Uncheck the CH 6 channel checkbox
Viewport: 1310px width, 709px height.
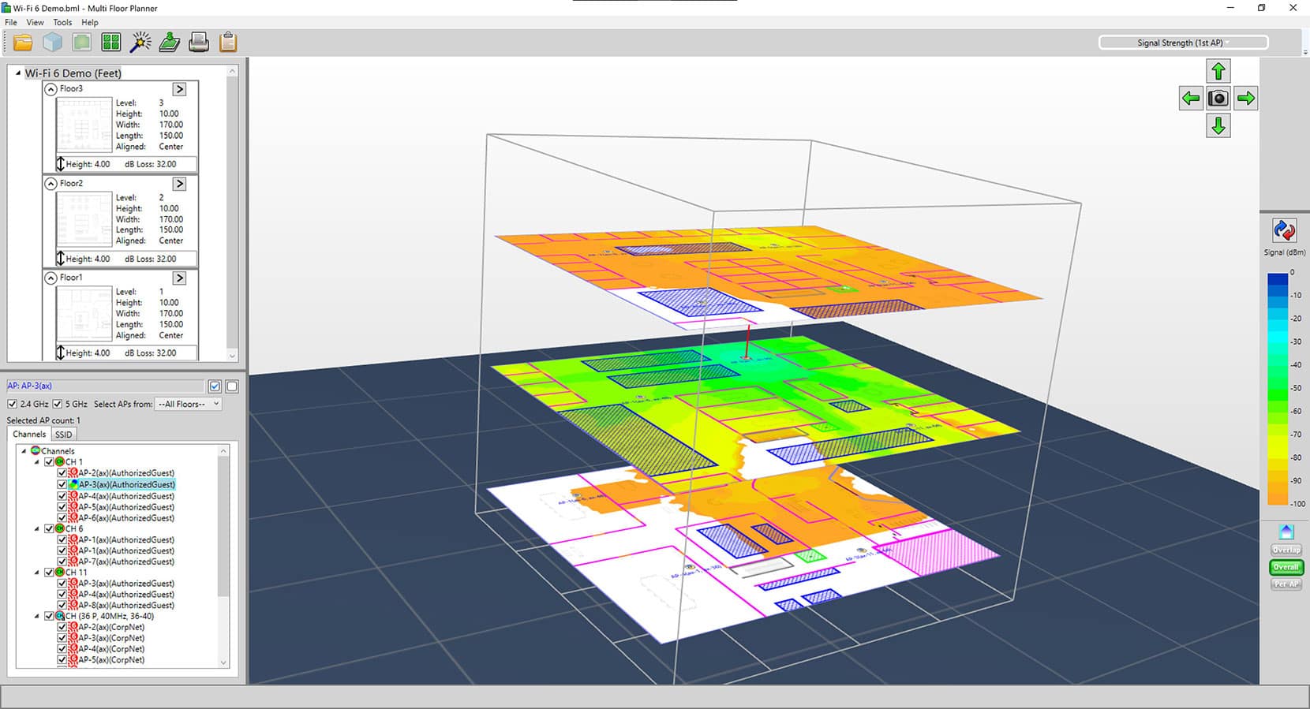tap(50, 529)
